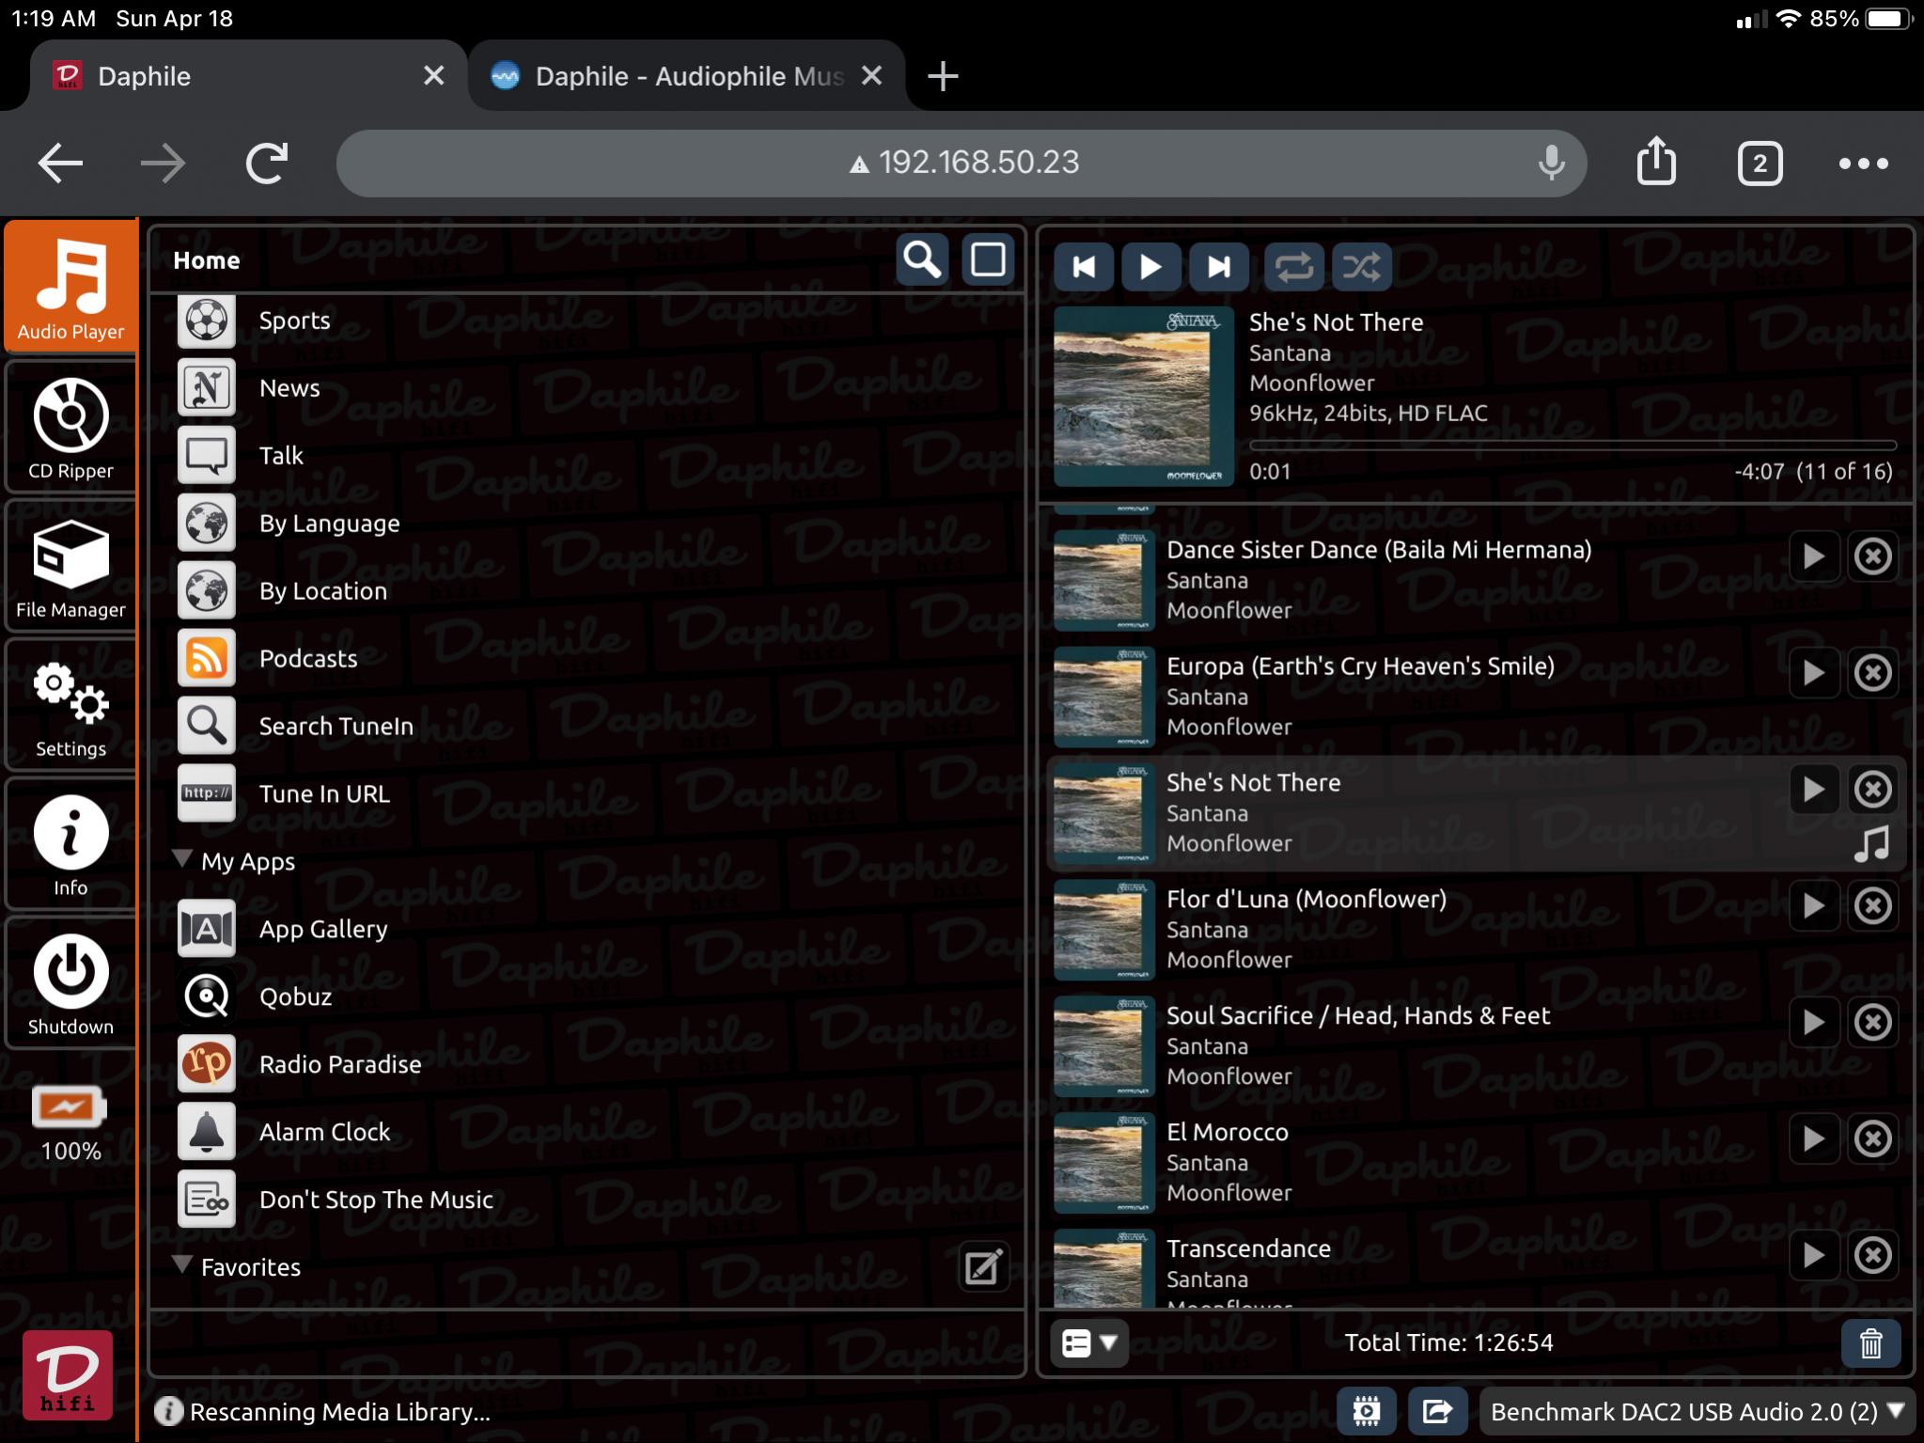Click music note icon on She's Not There

[x=1871, y=843]
